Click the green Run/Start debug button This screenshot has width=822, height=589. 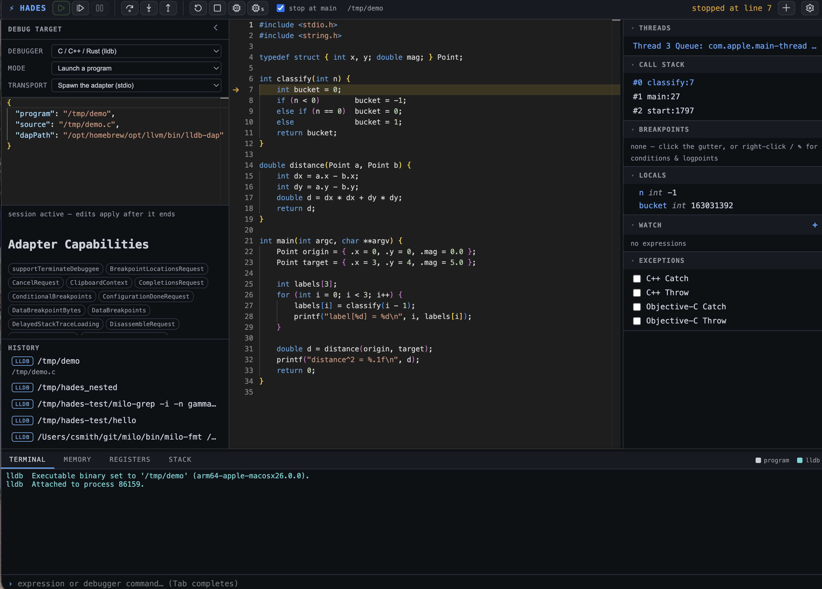(x=61, y=8)
